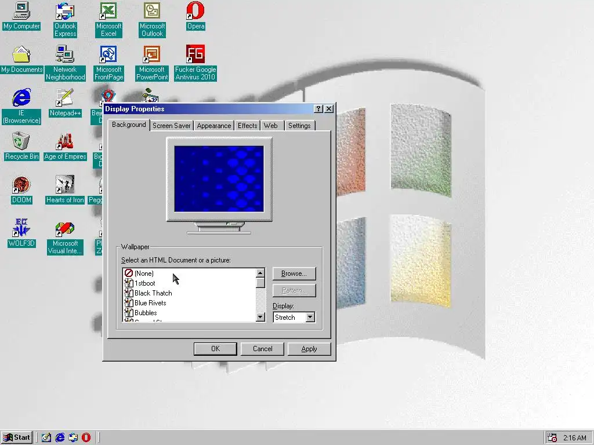The image size is (594, 445).
Task: Click the Apply button
Action: point(309,349)
